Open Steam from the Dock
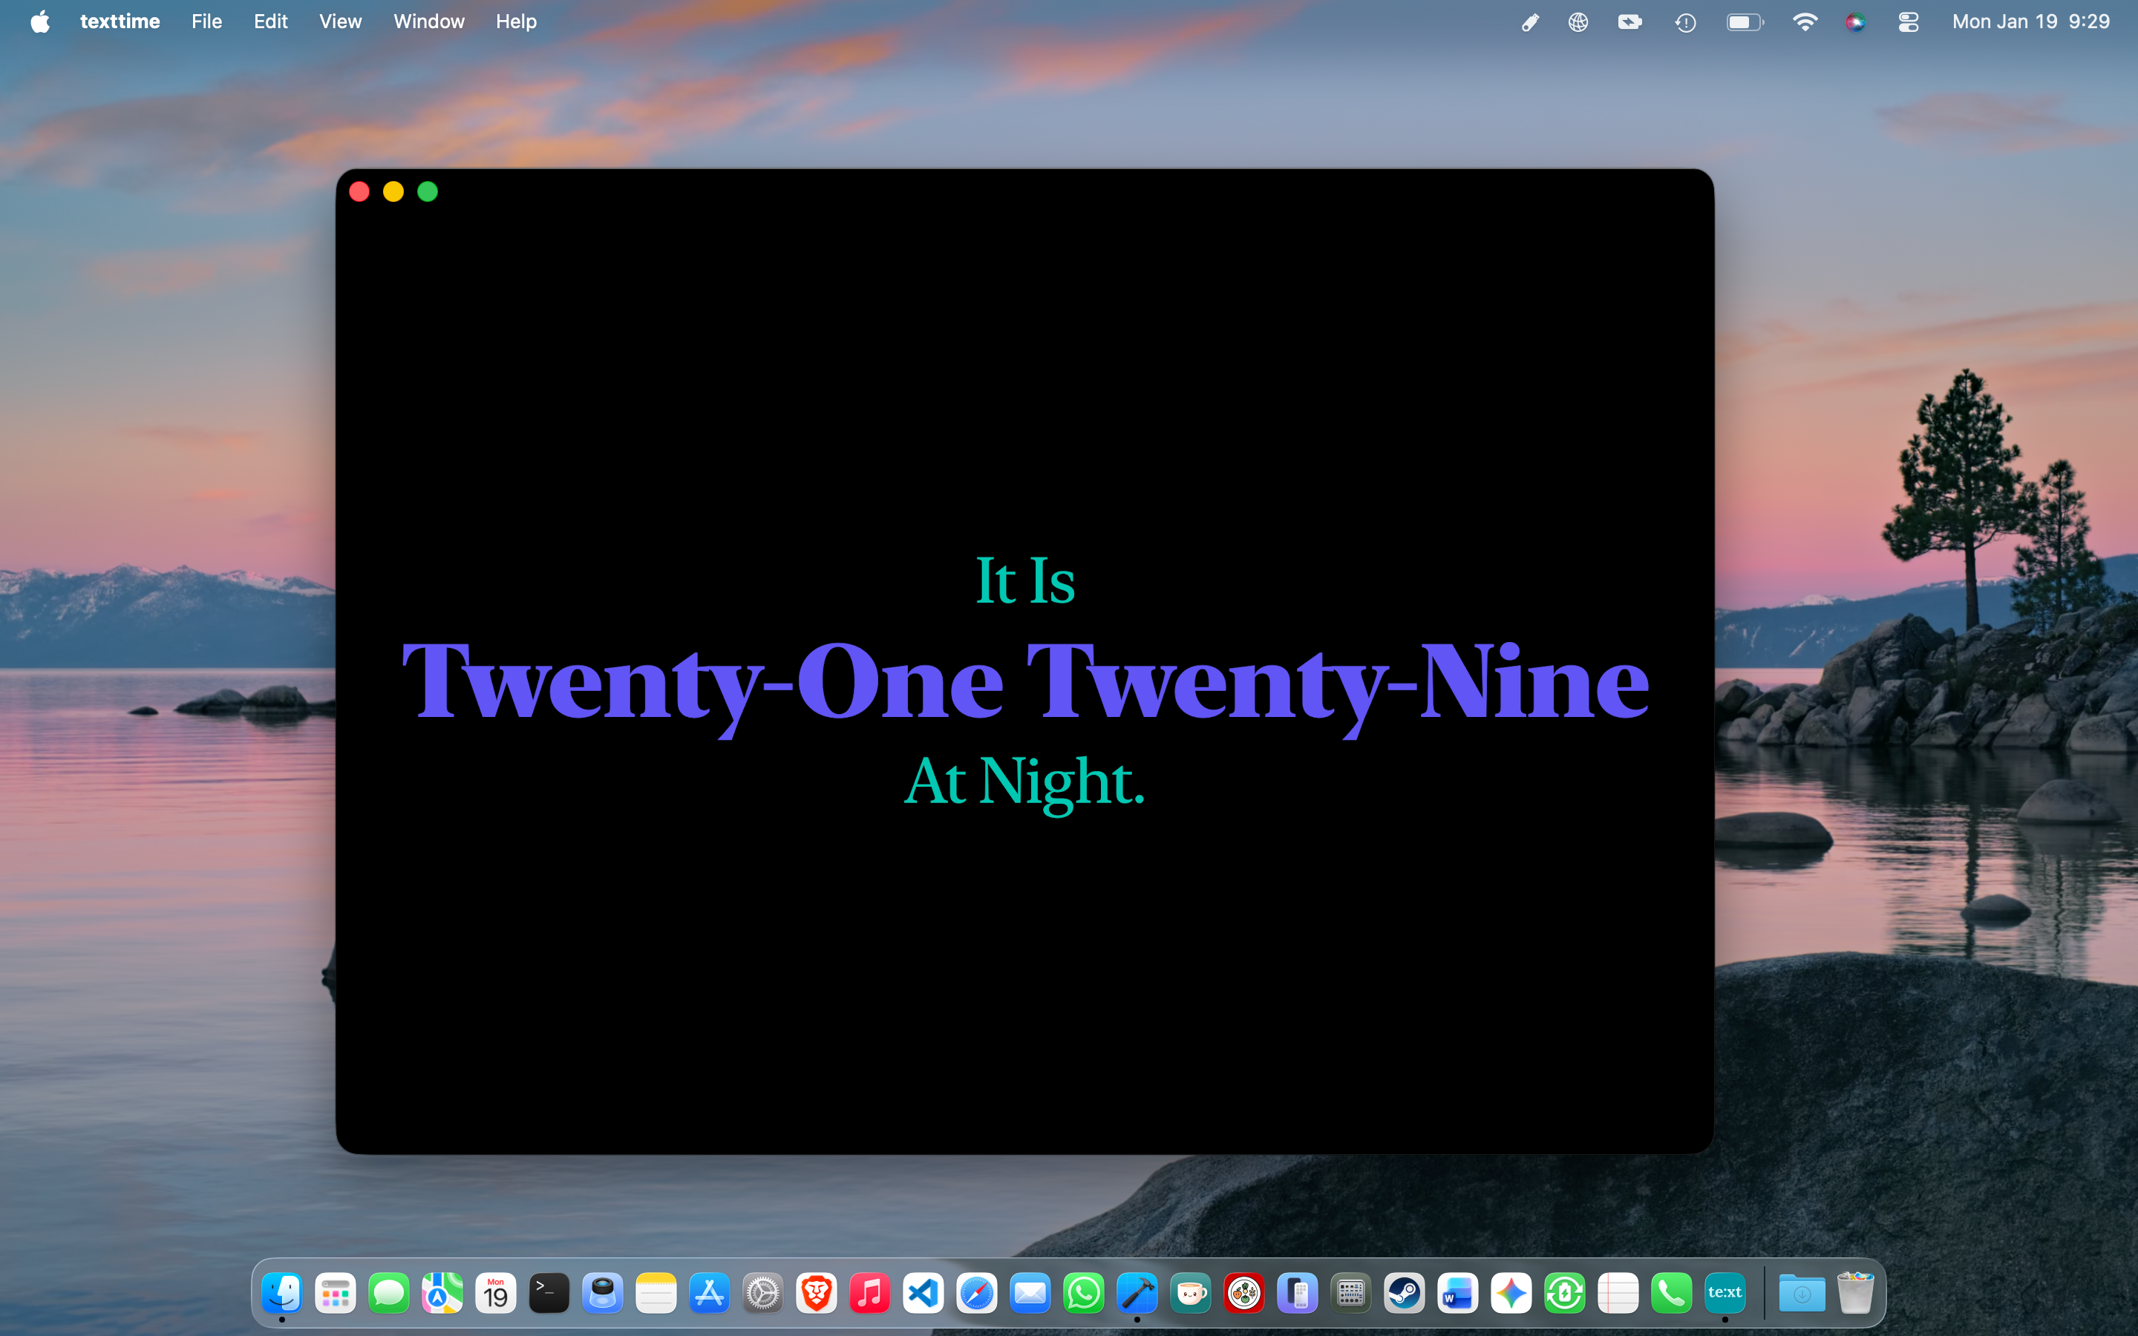 (1405, 1294)
